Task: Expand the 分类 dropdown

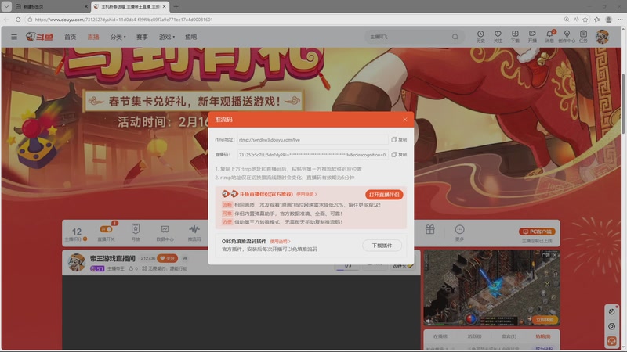Action: pyautogui.click(x=118, y=37)
